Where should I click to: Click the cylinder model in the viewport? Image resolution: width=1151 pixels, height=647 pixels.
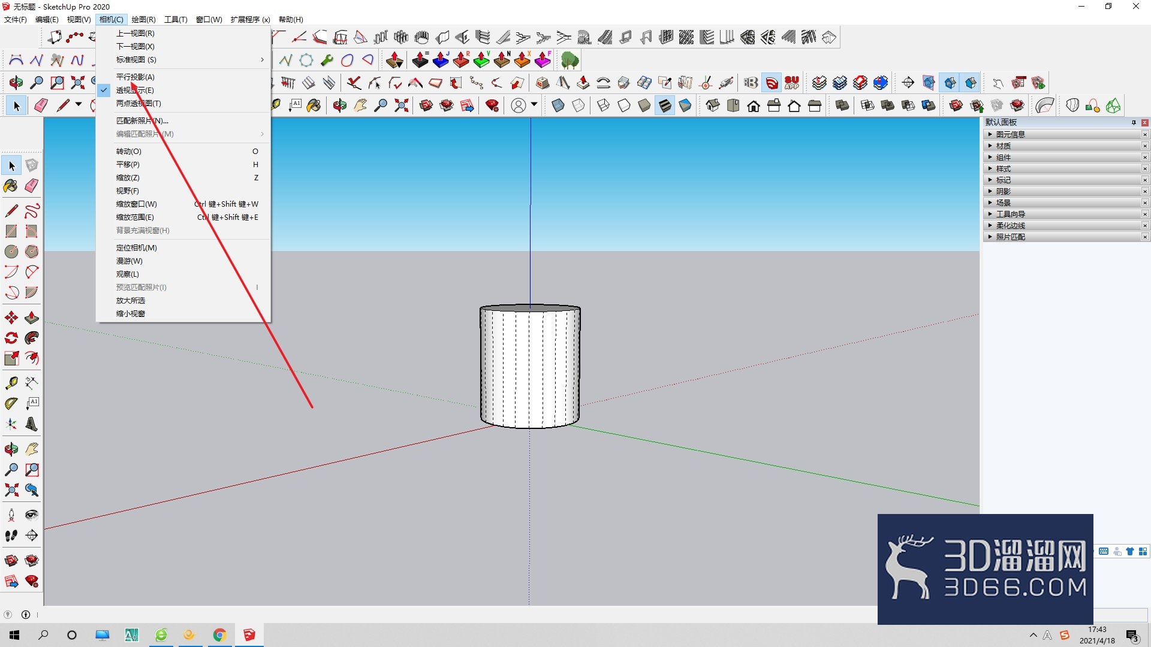tap(530, 367)
